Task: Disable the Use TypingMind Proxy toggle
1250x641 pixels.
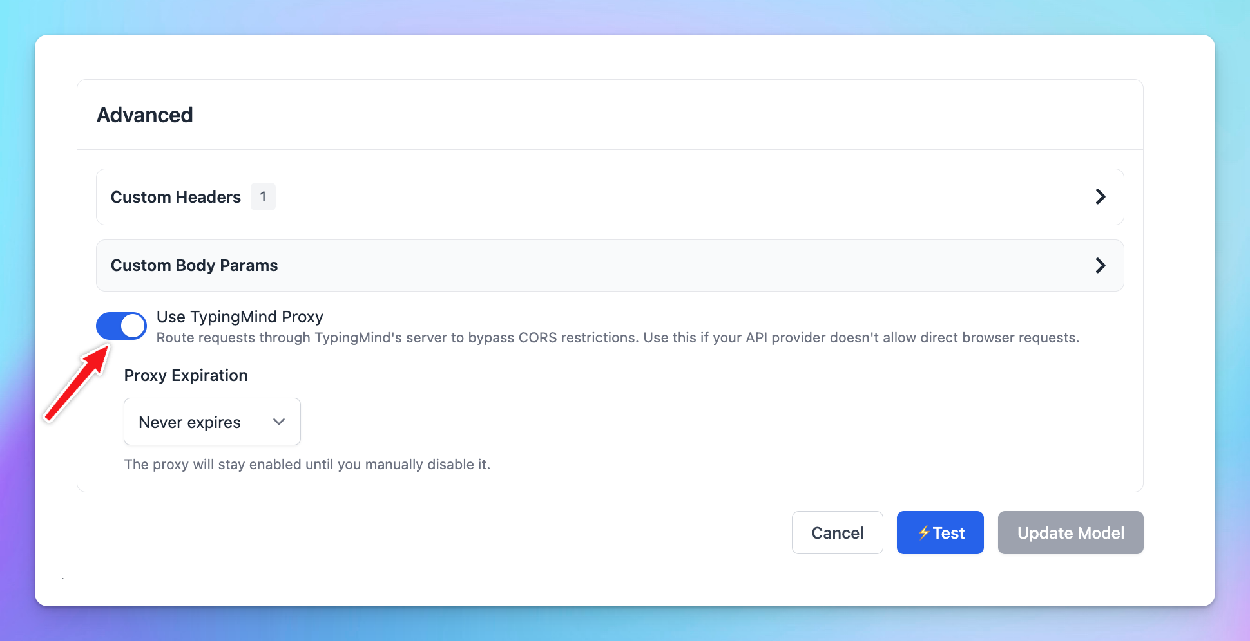Action: pos(122,326)
